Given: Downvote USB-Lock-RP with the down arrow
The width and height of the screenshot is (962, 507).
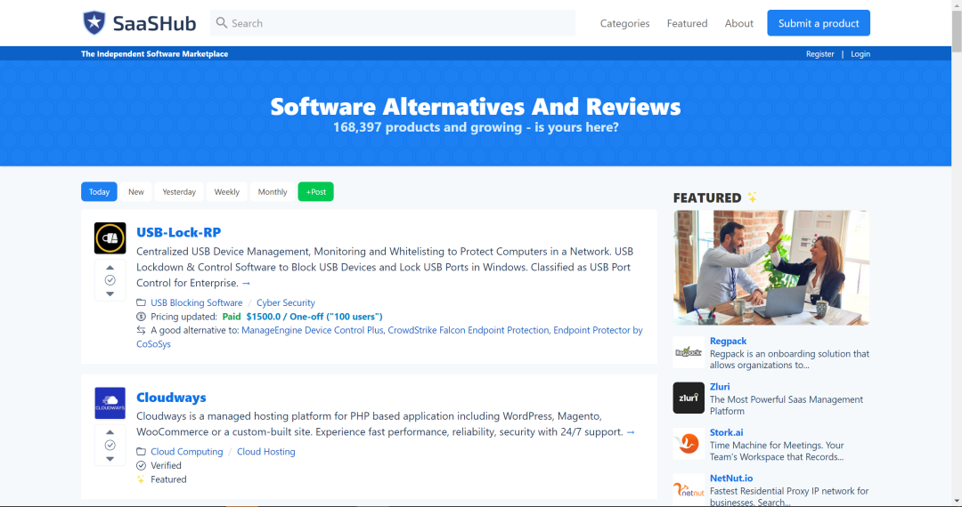Looking at the screenshot, I should click(110, 294).
